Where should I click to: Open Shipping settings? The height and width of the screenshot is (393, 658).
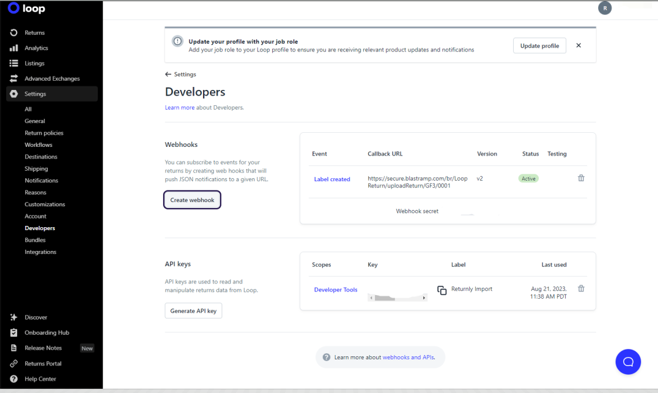pyautogui.click(x=36, y=168)
